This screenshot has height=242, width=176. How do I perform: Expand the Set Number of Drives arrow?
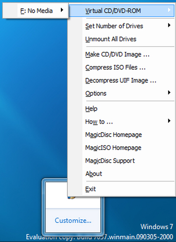(x=169, y=25)
